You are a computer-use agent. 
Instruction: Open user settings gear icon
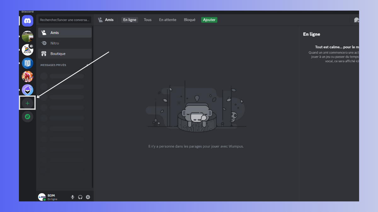click(x=88, y=197)
